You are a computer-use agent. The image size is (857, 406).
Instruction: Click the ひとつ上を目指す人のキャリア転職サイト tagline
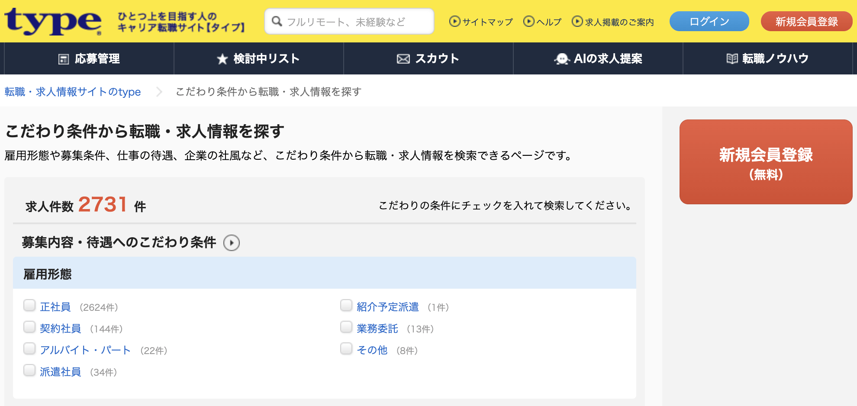[181, 22]
